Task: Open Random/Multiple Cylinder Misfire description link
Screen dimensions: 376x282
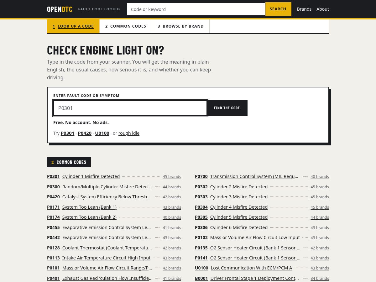Action: coord(107,187)
